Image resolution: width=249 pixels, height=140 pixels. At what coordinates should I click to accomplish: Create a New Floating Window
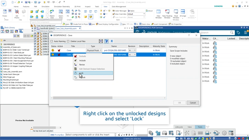coord(167,14)
